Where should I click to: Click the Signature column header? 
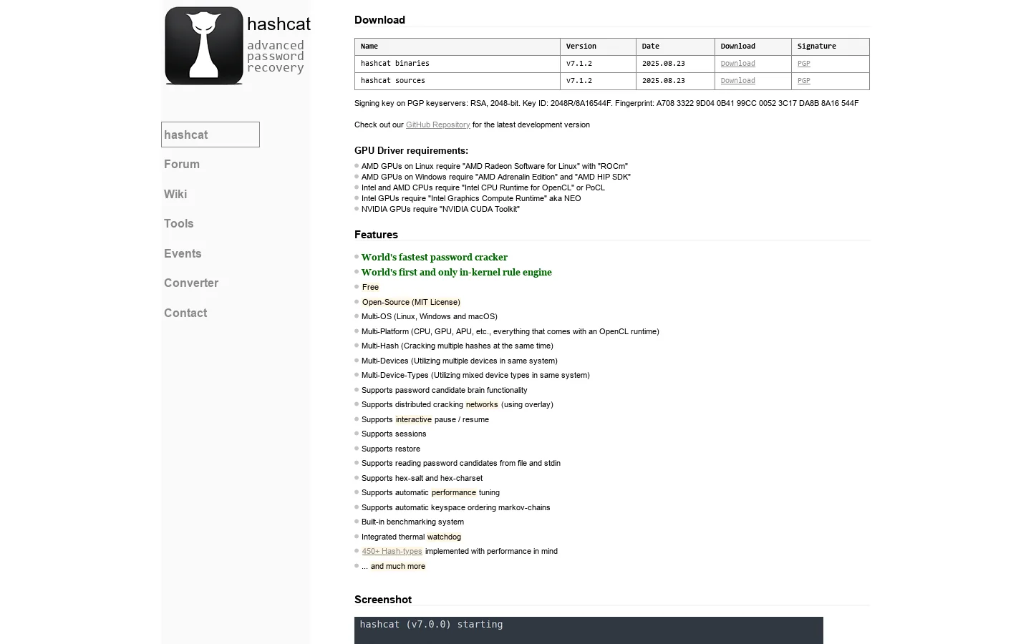(x=831, y=47)
